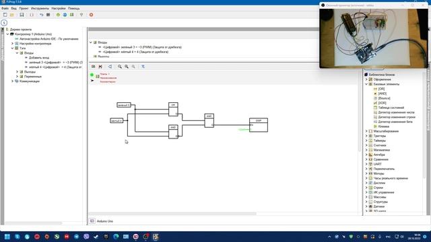Select the жёлтый 4 input block
Viewport: 431px width, 242px height.
pos(117,120)
